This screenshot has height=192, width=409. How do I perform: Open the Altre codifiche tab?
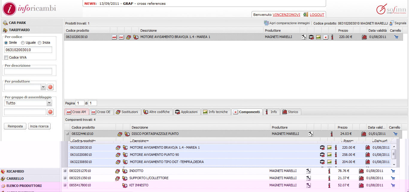[x=157, y=112]
